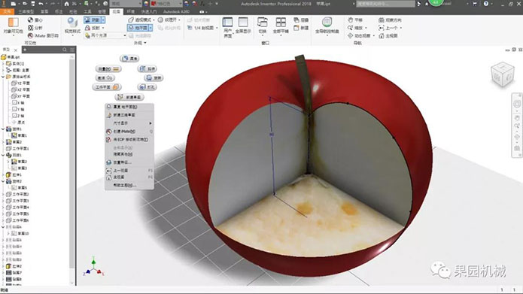Click the search help input field
The image size is (523, 294).
click(x=385, y=4)
